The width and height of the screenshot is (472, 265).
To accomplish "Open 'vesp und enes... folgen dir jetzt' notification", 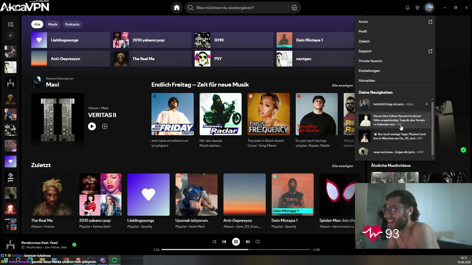I will point(393,152).
